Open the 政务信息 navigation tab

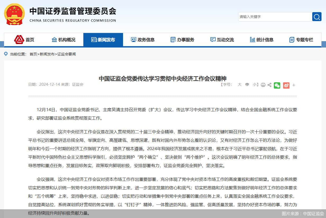click(143, 40)
